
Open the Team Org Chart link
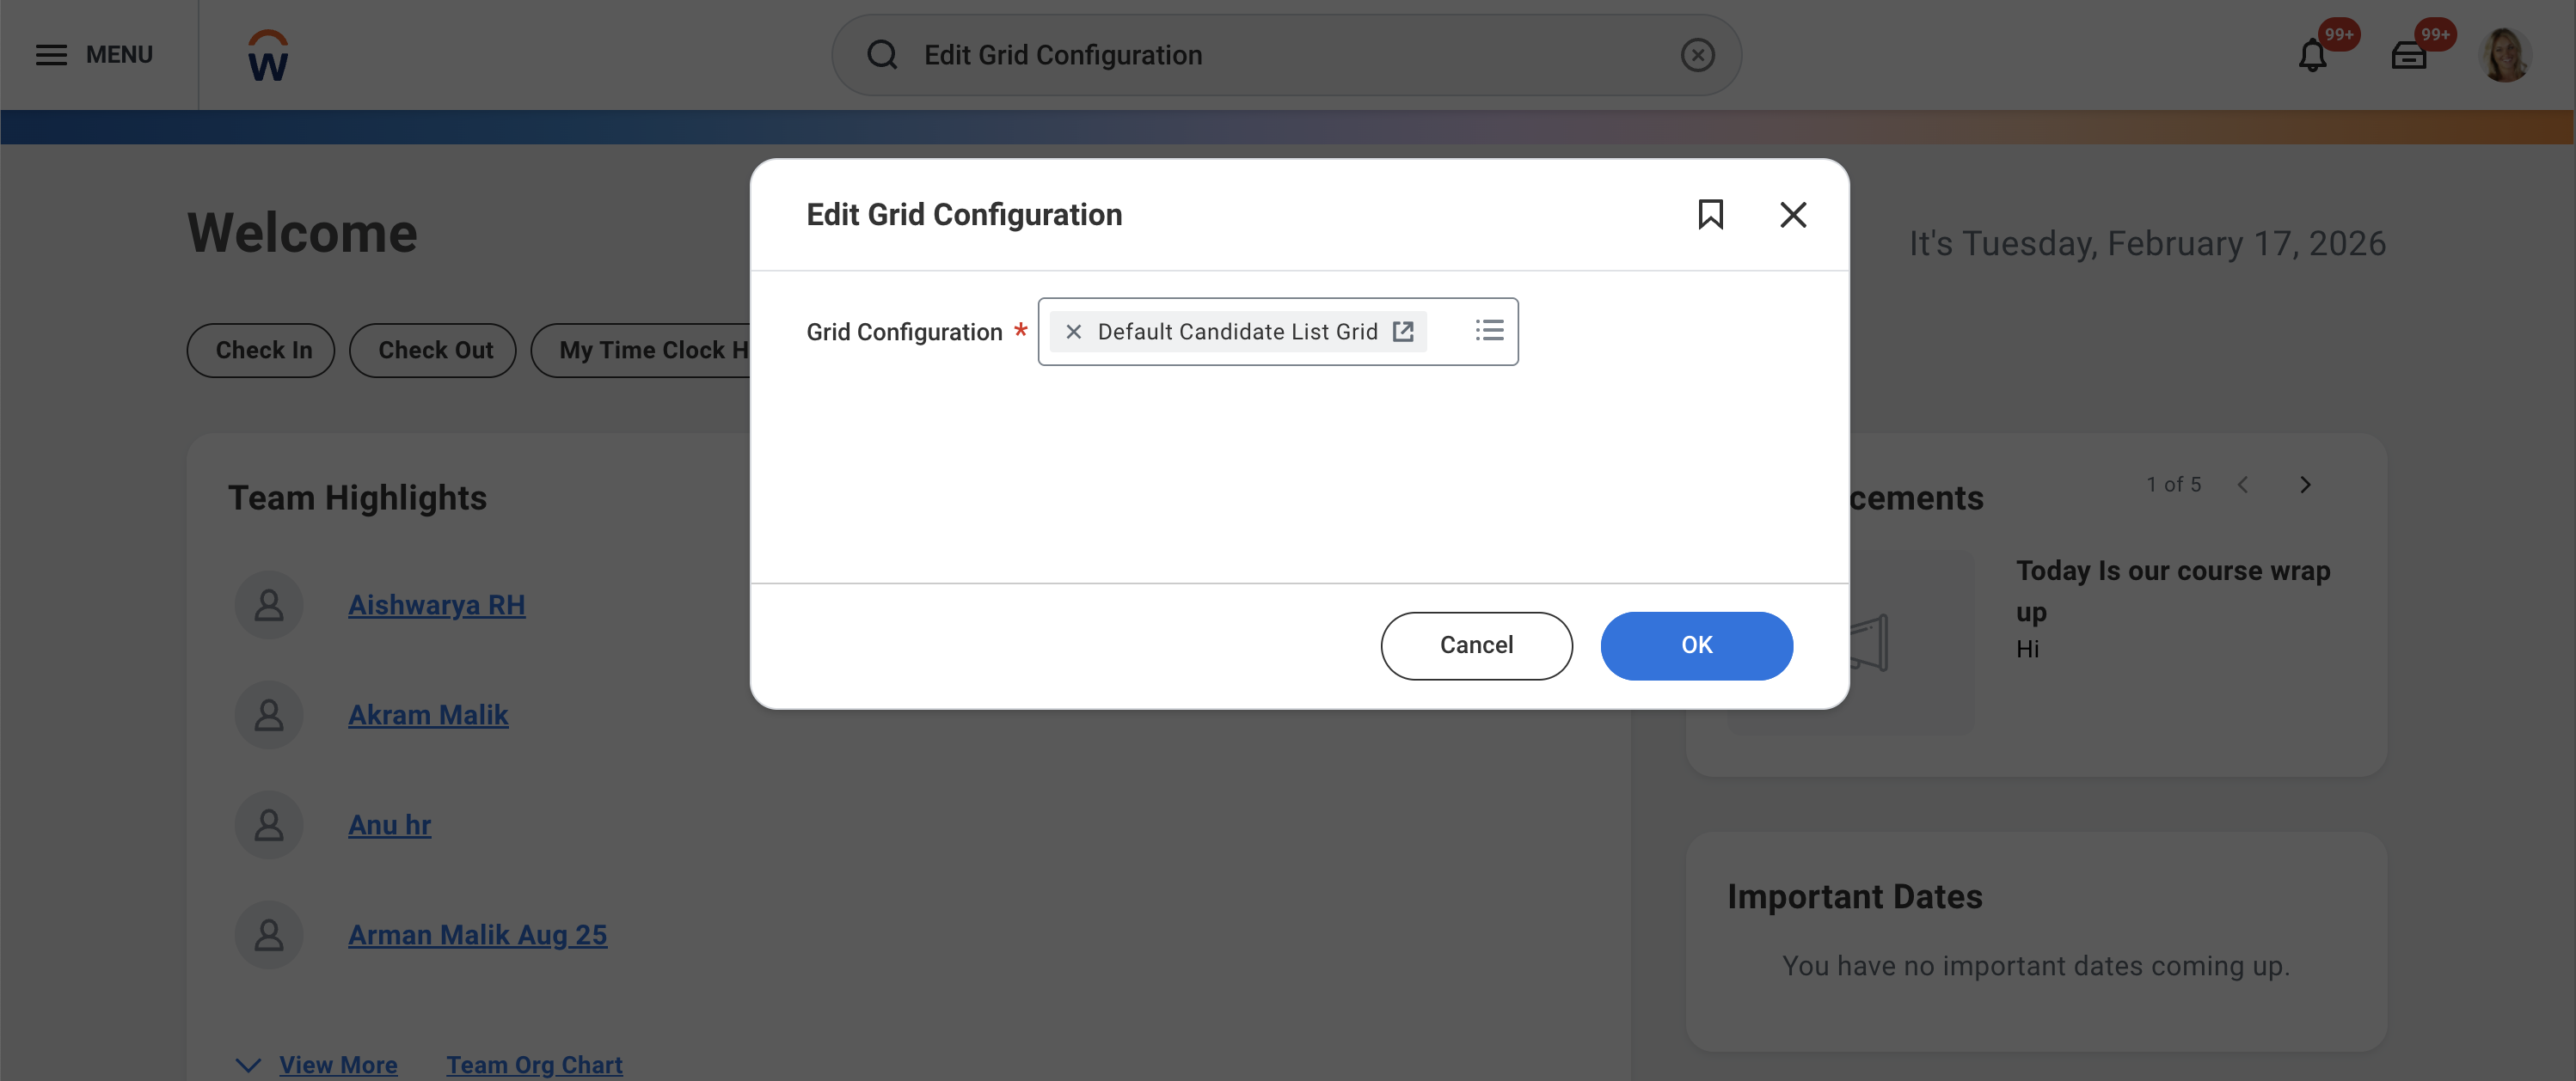(534, 1065)
